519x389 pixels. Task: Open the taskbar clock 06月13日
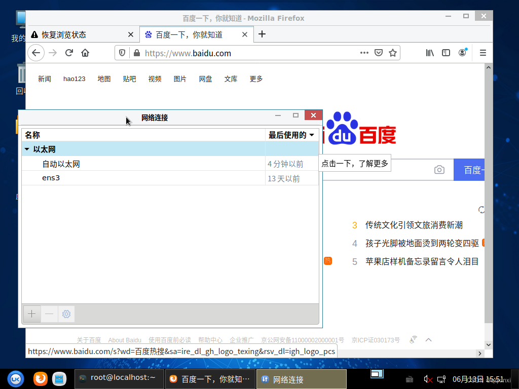478,379
